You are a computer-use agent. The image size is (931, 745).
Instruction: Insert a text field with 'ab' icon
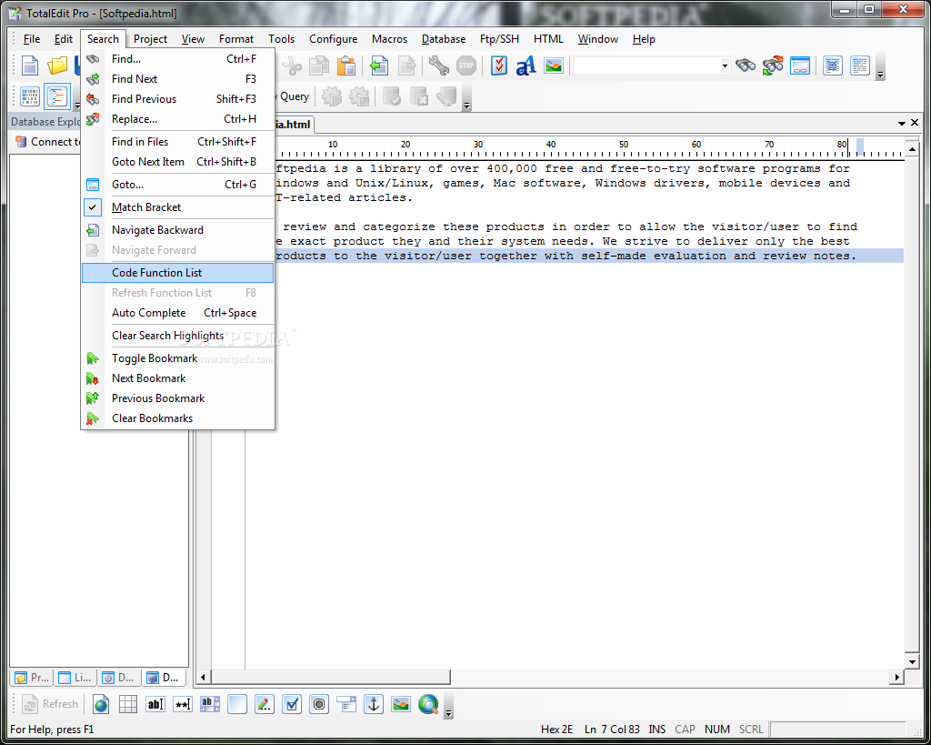[155, 704]
